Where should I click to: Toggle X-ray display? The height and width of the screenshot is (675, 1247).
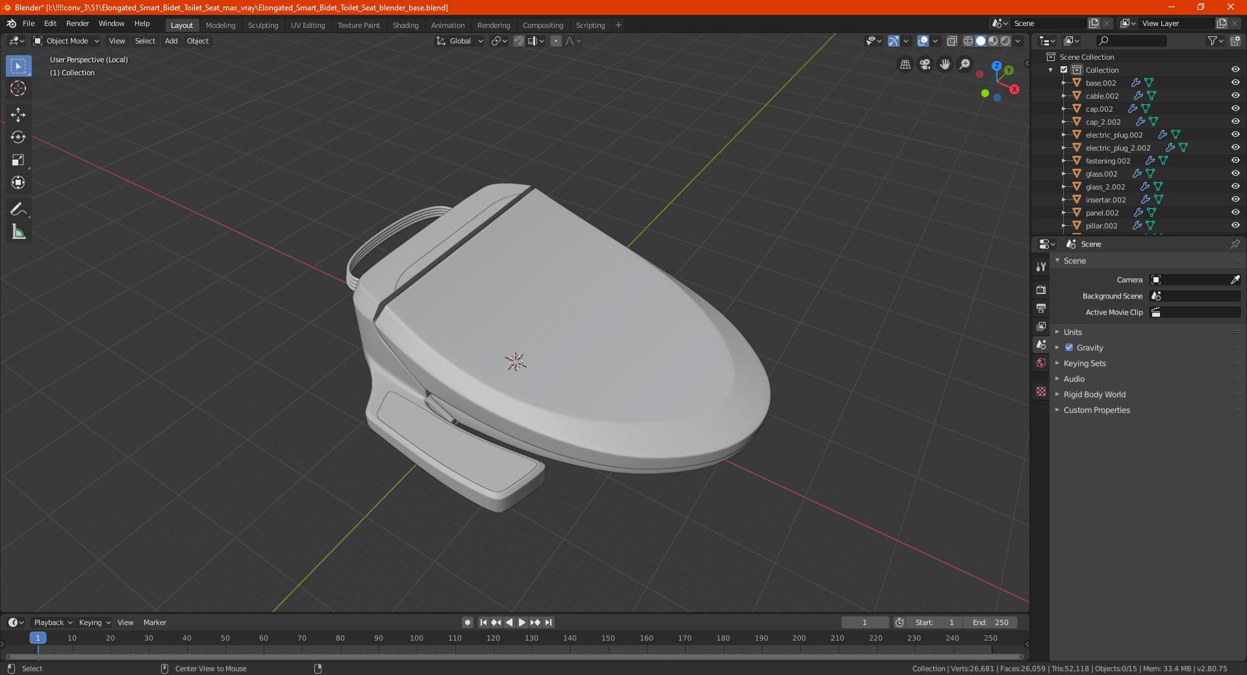click(952, 41)
